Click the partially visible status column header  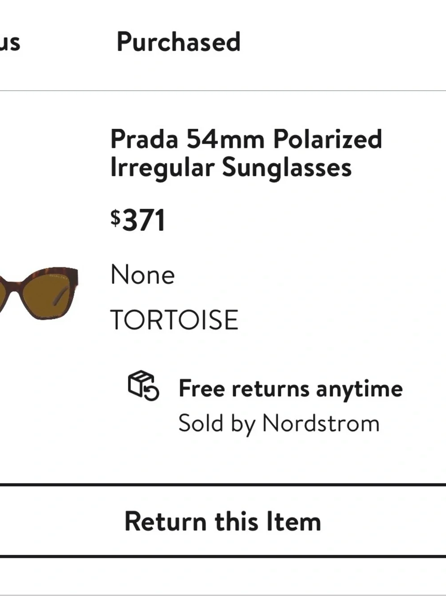coord(10,43)
